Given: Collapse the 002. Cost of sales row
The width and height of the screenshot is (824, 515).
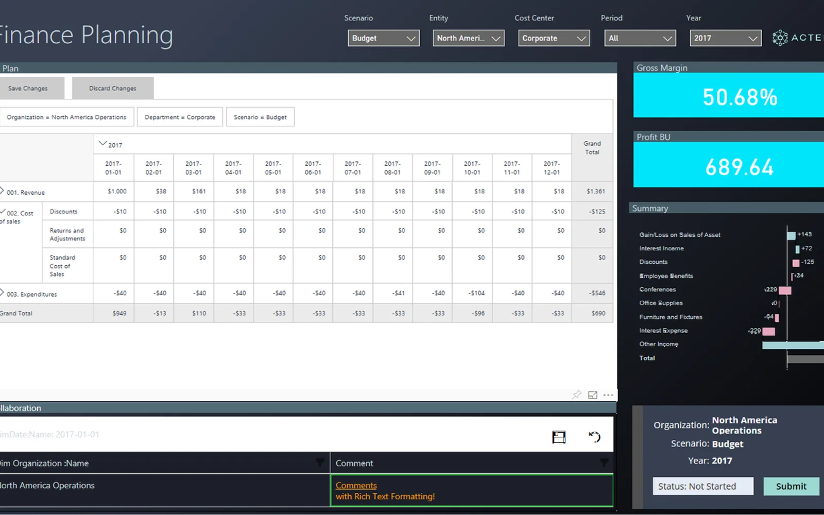Looking at the screenshot, I should tap(2, 212).
